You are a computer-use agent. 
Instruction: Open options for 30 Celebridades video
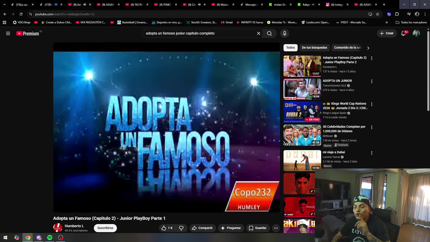tap(372, 127)
